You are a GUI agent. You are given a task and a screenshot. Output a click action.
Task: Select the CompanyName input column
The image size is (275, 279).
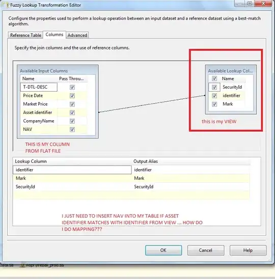pos(39,121)
